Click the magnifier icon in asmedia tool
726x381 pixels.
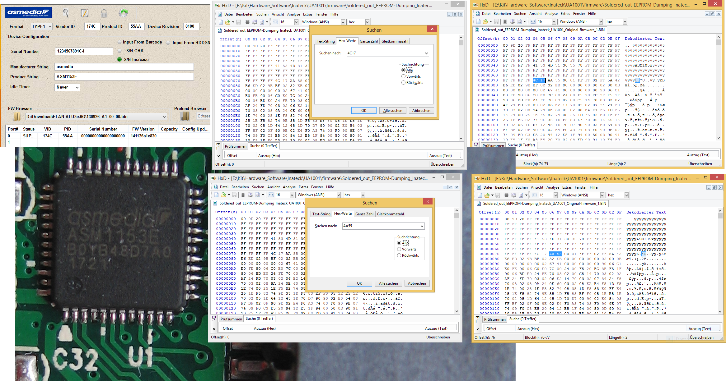click(66, 13)
